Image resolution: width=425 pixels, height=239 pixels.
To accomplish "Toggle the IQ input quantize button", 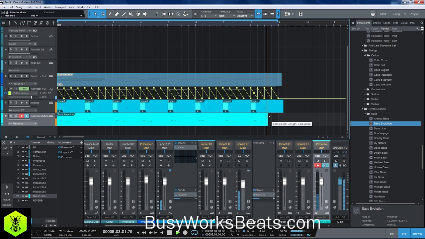I will [x=196, y=14].
